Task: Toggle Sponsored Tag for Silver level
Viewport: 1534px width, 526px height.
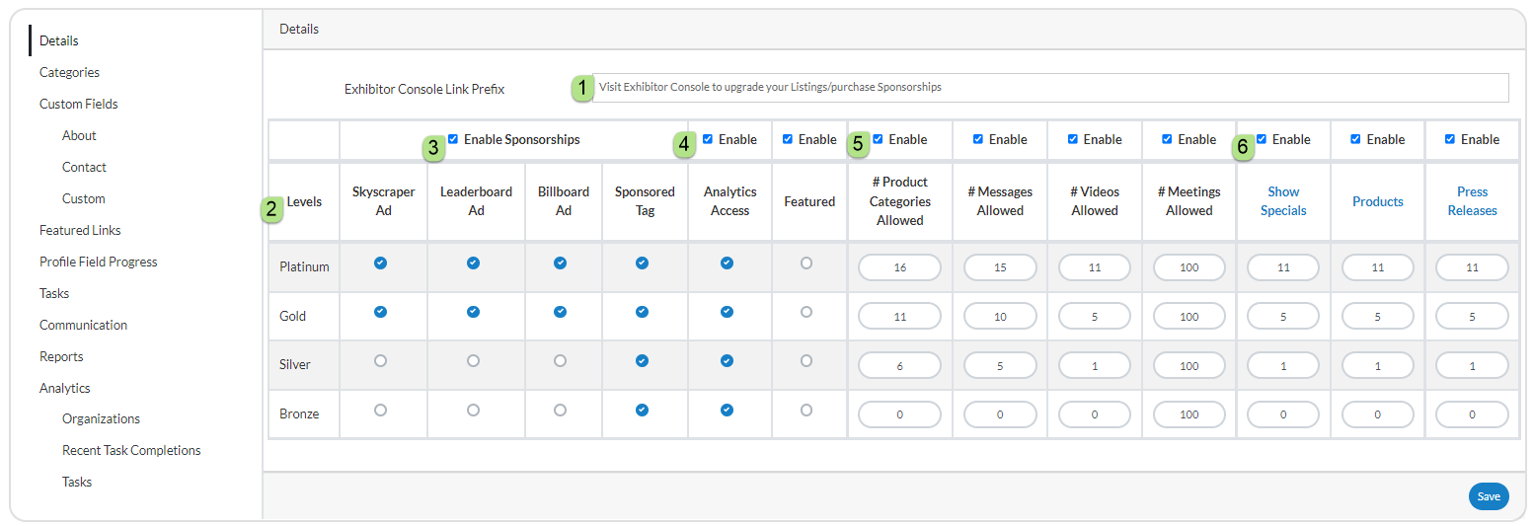Action: [x=643, y=361]
